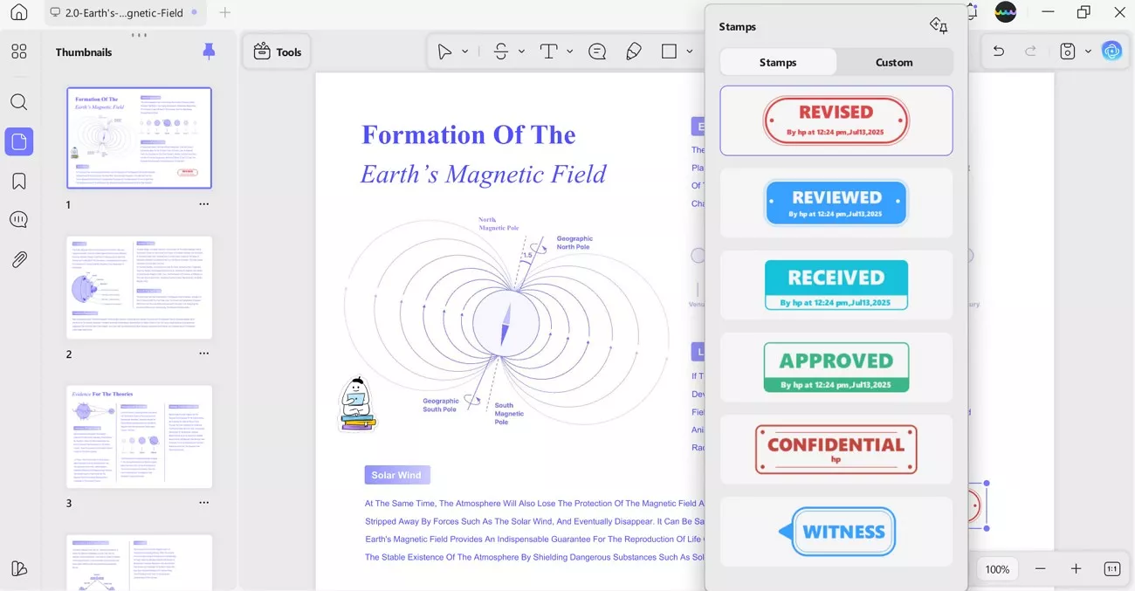Open the Search panel
This screenshot has width=1135, height=591.
pos(19,102)
